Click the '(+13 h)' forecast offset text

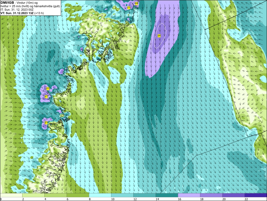(39, 13)
